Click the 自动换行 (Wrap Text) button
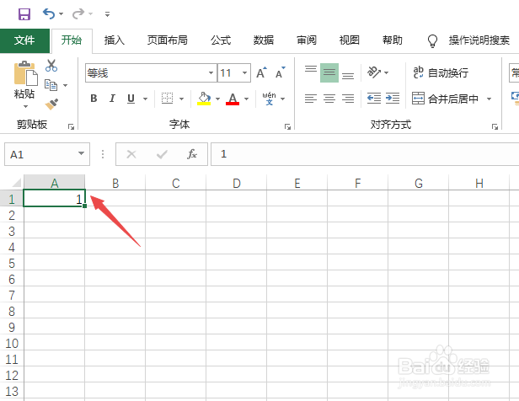 click(x=441, y=72)
